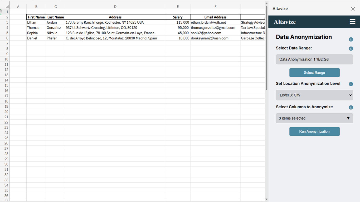Select column D header
Viewport: 360px width, 202px height.
click(115, 7)
